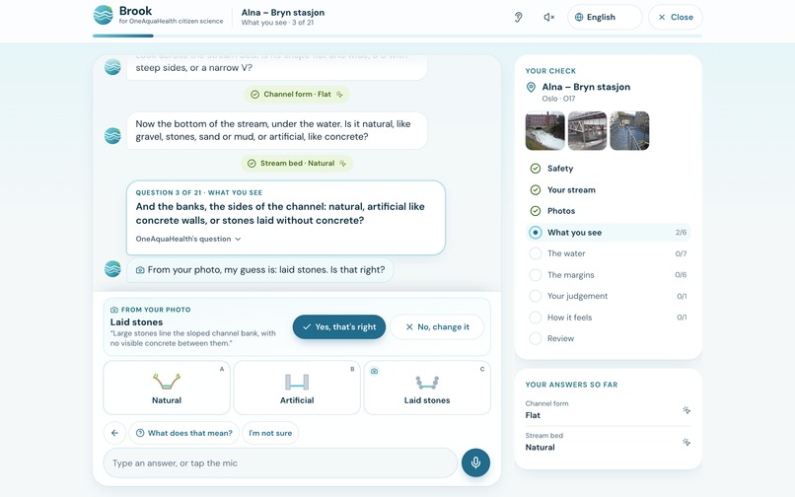
Task: Click the natural bank channel illustration
Action: (x=167, y=382)
